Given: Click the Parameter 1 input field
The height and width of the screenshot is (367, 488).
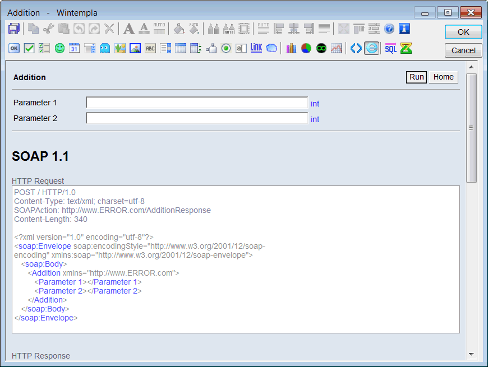Looking at the screenshot, I should [197, 103].
